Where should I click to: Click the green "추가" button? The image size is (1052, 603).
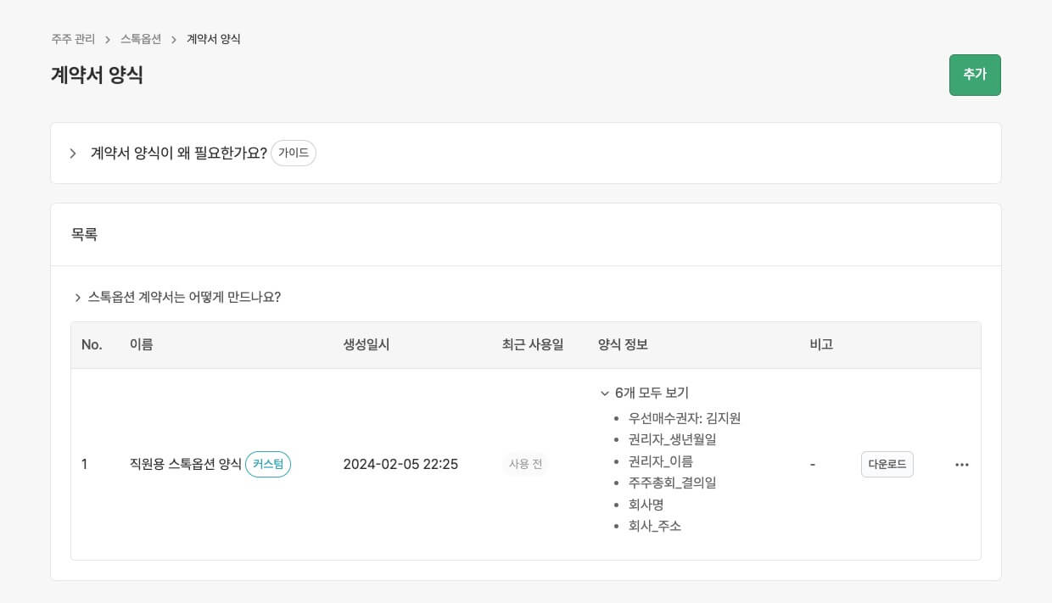coord(975,75)
